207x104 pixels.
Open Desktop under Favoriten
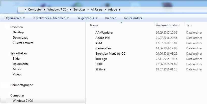click(x=18, y=32)
